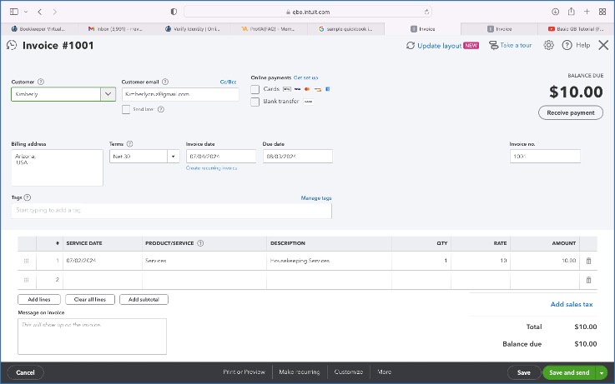This screenshot has width=615, height=384.
Task: Click the Save and send button
Action: [x=569, y=372]
